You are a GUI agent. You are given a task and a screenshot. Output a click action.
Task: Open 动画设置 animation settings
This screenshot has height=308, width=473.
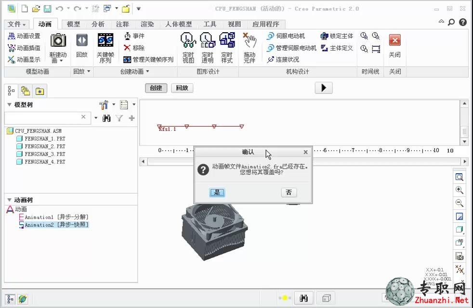coord(24,36)
